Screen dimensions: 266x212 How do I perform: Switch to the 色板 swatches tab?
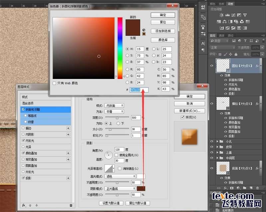point(221,4)
